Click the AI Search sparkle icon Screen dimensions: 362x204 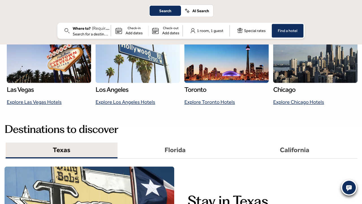(187, 11)
